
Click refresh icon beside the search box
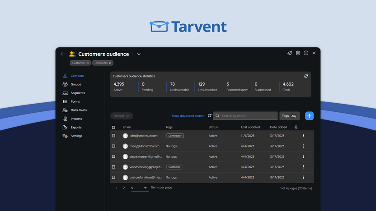210,116
